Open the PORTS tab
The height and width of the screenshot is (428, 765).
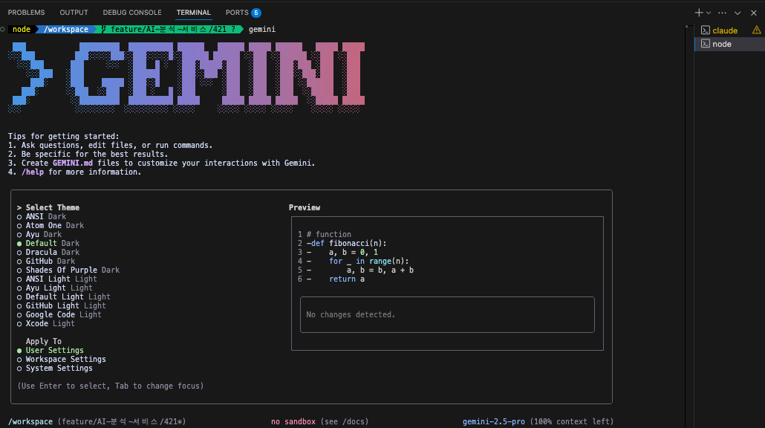tap(237, 13)
